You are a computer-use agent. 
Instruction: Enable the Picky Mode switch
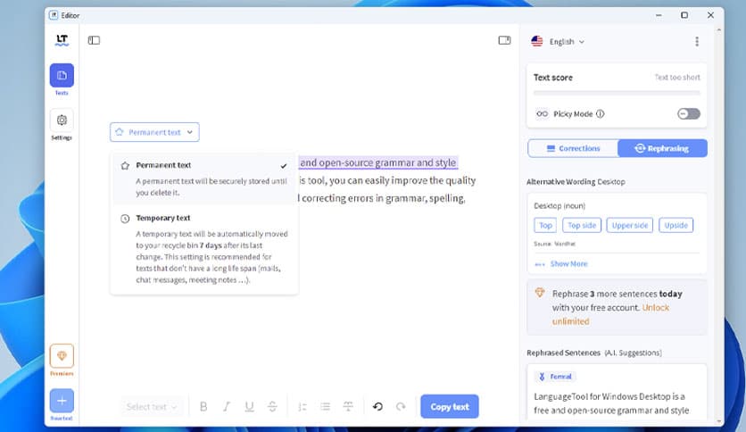pyautogui.click(x=688, y=113)
